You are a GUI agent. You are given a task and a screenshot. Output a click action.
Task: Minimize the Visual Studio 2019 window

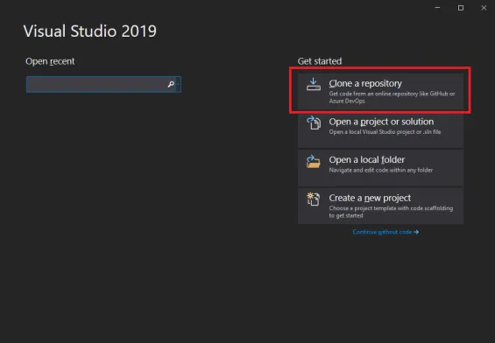tap(437, 8)
